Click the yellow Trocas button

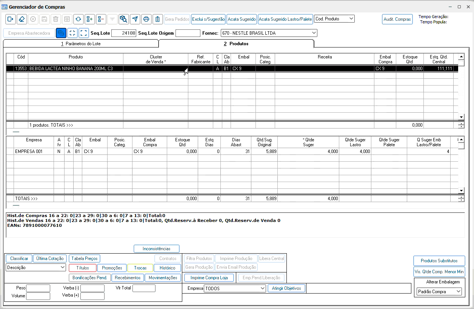pyautogui.click(x=140, y=268)
